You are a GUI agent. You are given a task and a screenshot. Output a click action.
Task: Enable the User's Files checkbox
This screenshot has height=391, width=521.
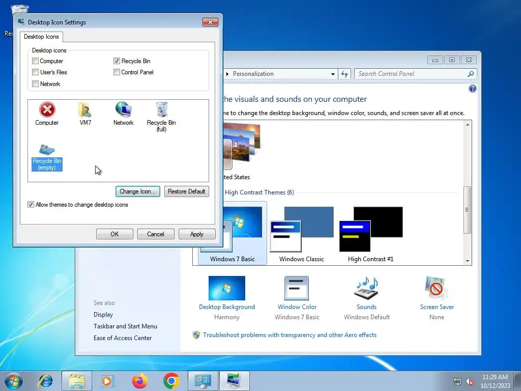coord(35,72)
